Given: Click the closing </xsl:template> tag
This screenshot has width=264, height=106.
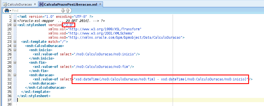Looking at the screenshot, I should click(36, 92).
